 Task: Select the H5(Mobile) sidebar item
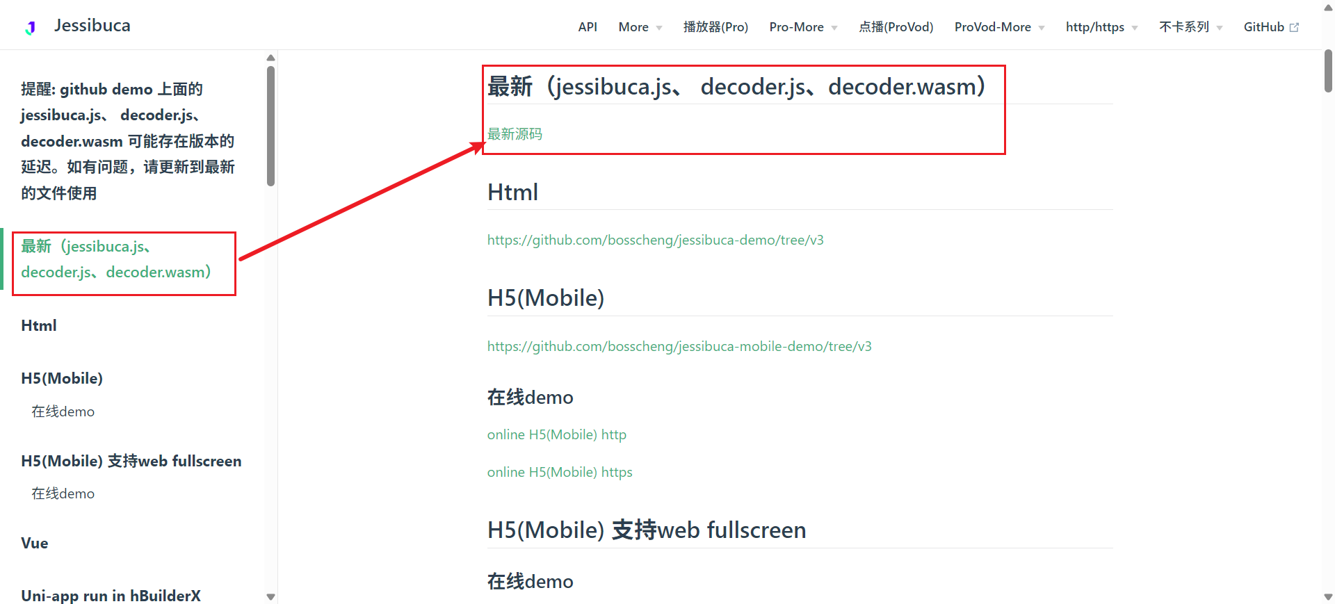(62, 378)
